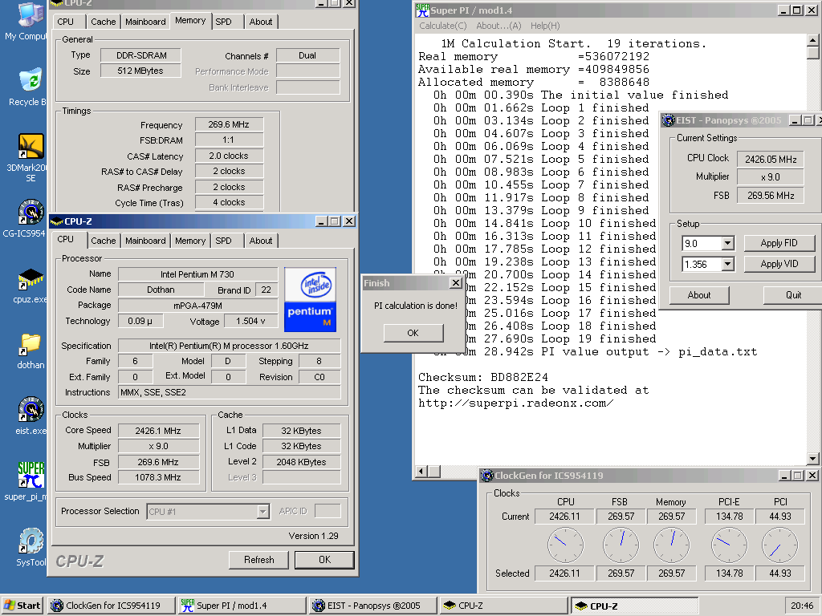Click the Memory clock dial in ClockGen
Screen dimensions: 822x616
(x=672, y=545)
